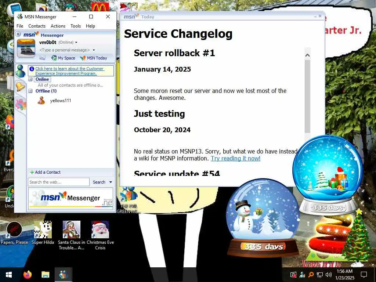Open the notification center icon

coord(364,275)
